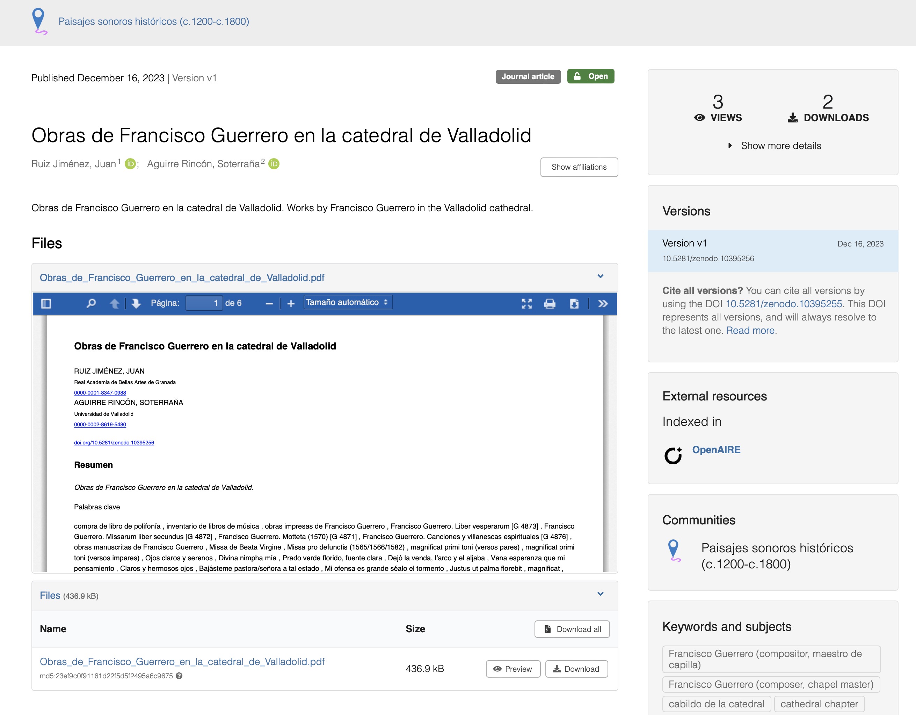Click the Show affiliations button
Image resolution: width=916 pixels, height=715 pixels.
point(579,167)
